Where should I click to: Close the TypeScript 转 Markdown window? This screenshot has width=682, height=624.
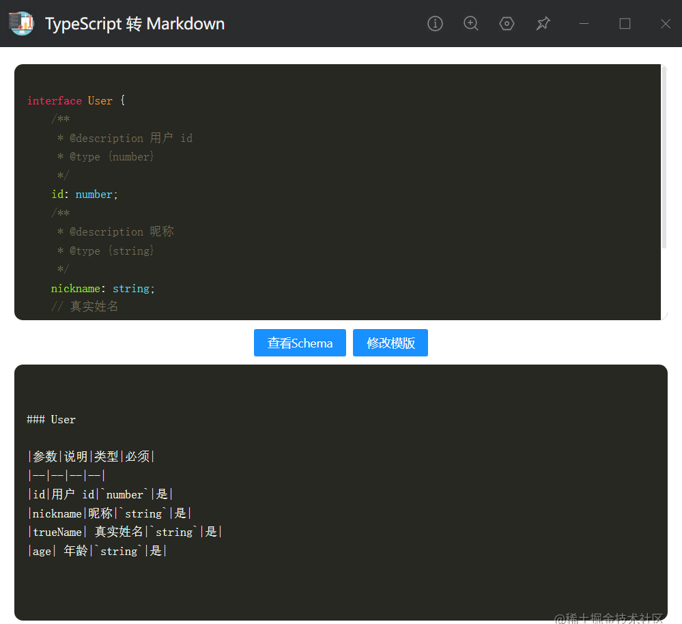click(x=666, y=23)
